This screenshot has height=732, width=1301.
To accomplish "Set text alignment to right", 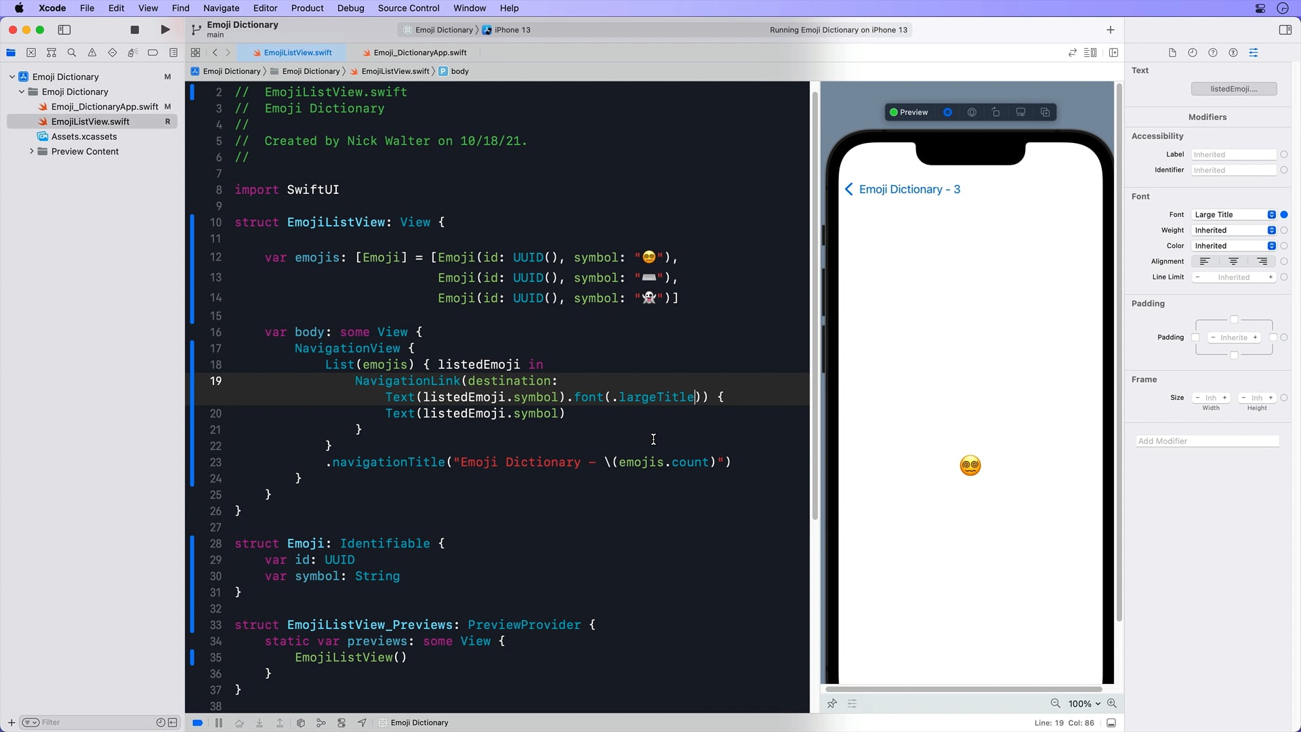I will (x=1262, y=262).
